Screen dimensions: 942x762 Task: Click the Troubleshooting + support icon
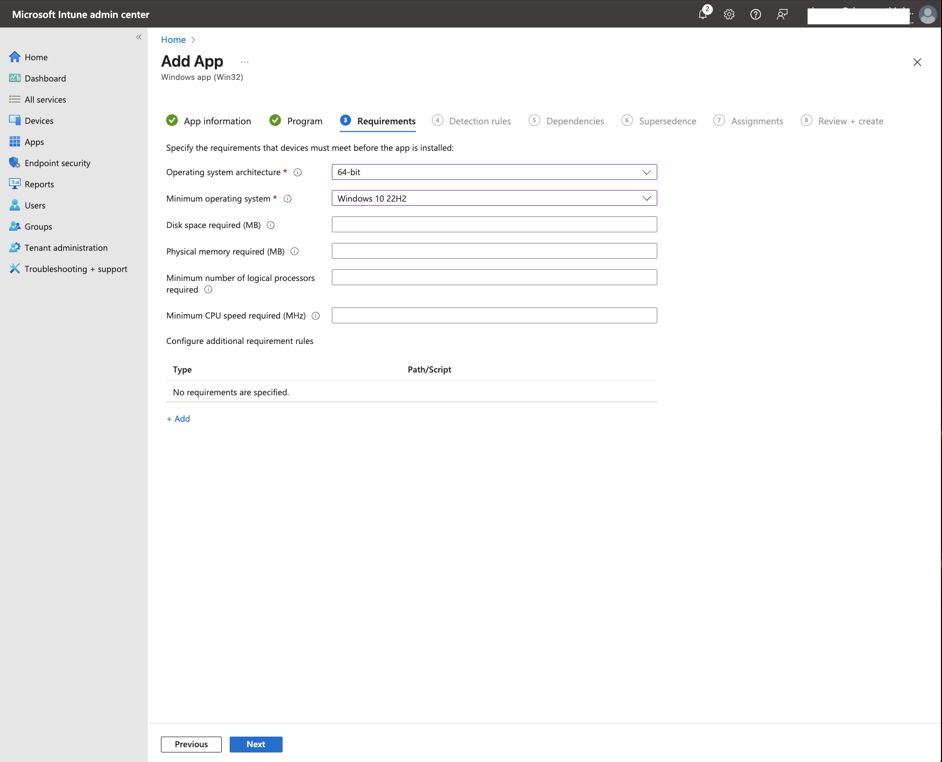(x=14, y=269)
